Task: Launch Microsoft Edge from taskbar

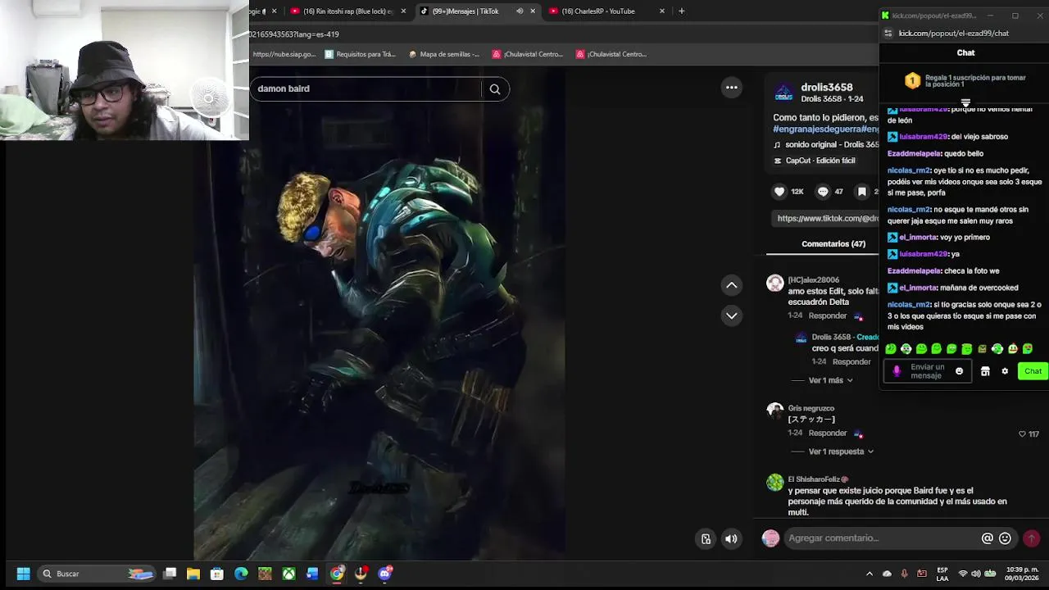Action: tap(241, 574)
